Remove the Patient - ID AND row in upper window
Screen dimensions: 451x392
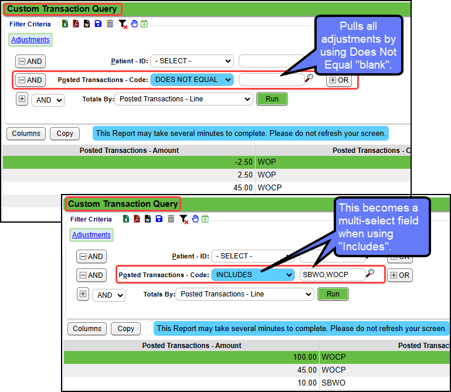point(30,61)
